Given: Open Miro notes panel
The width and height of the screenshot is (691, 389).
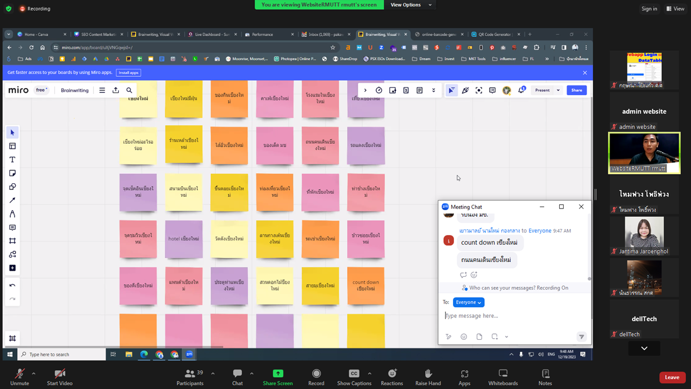Looking at the screenshot, I should coord(419,90).
